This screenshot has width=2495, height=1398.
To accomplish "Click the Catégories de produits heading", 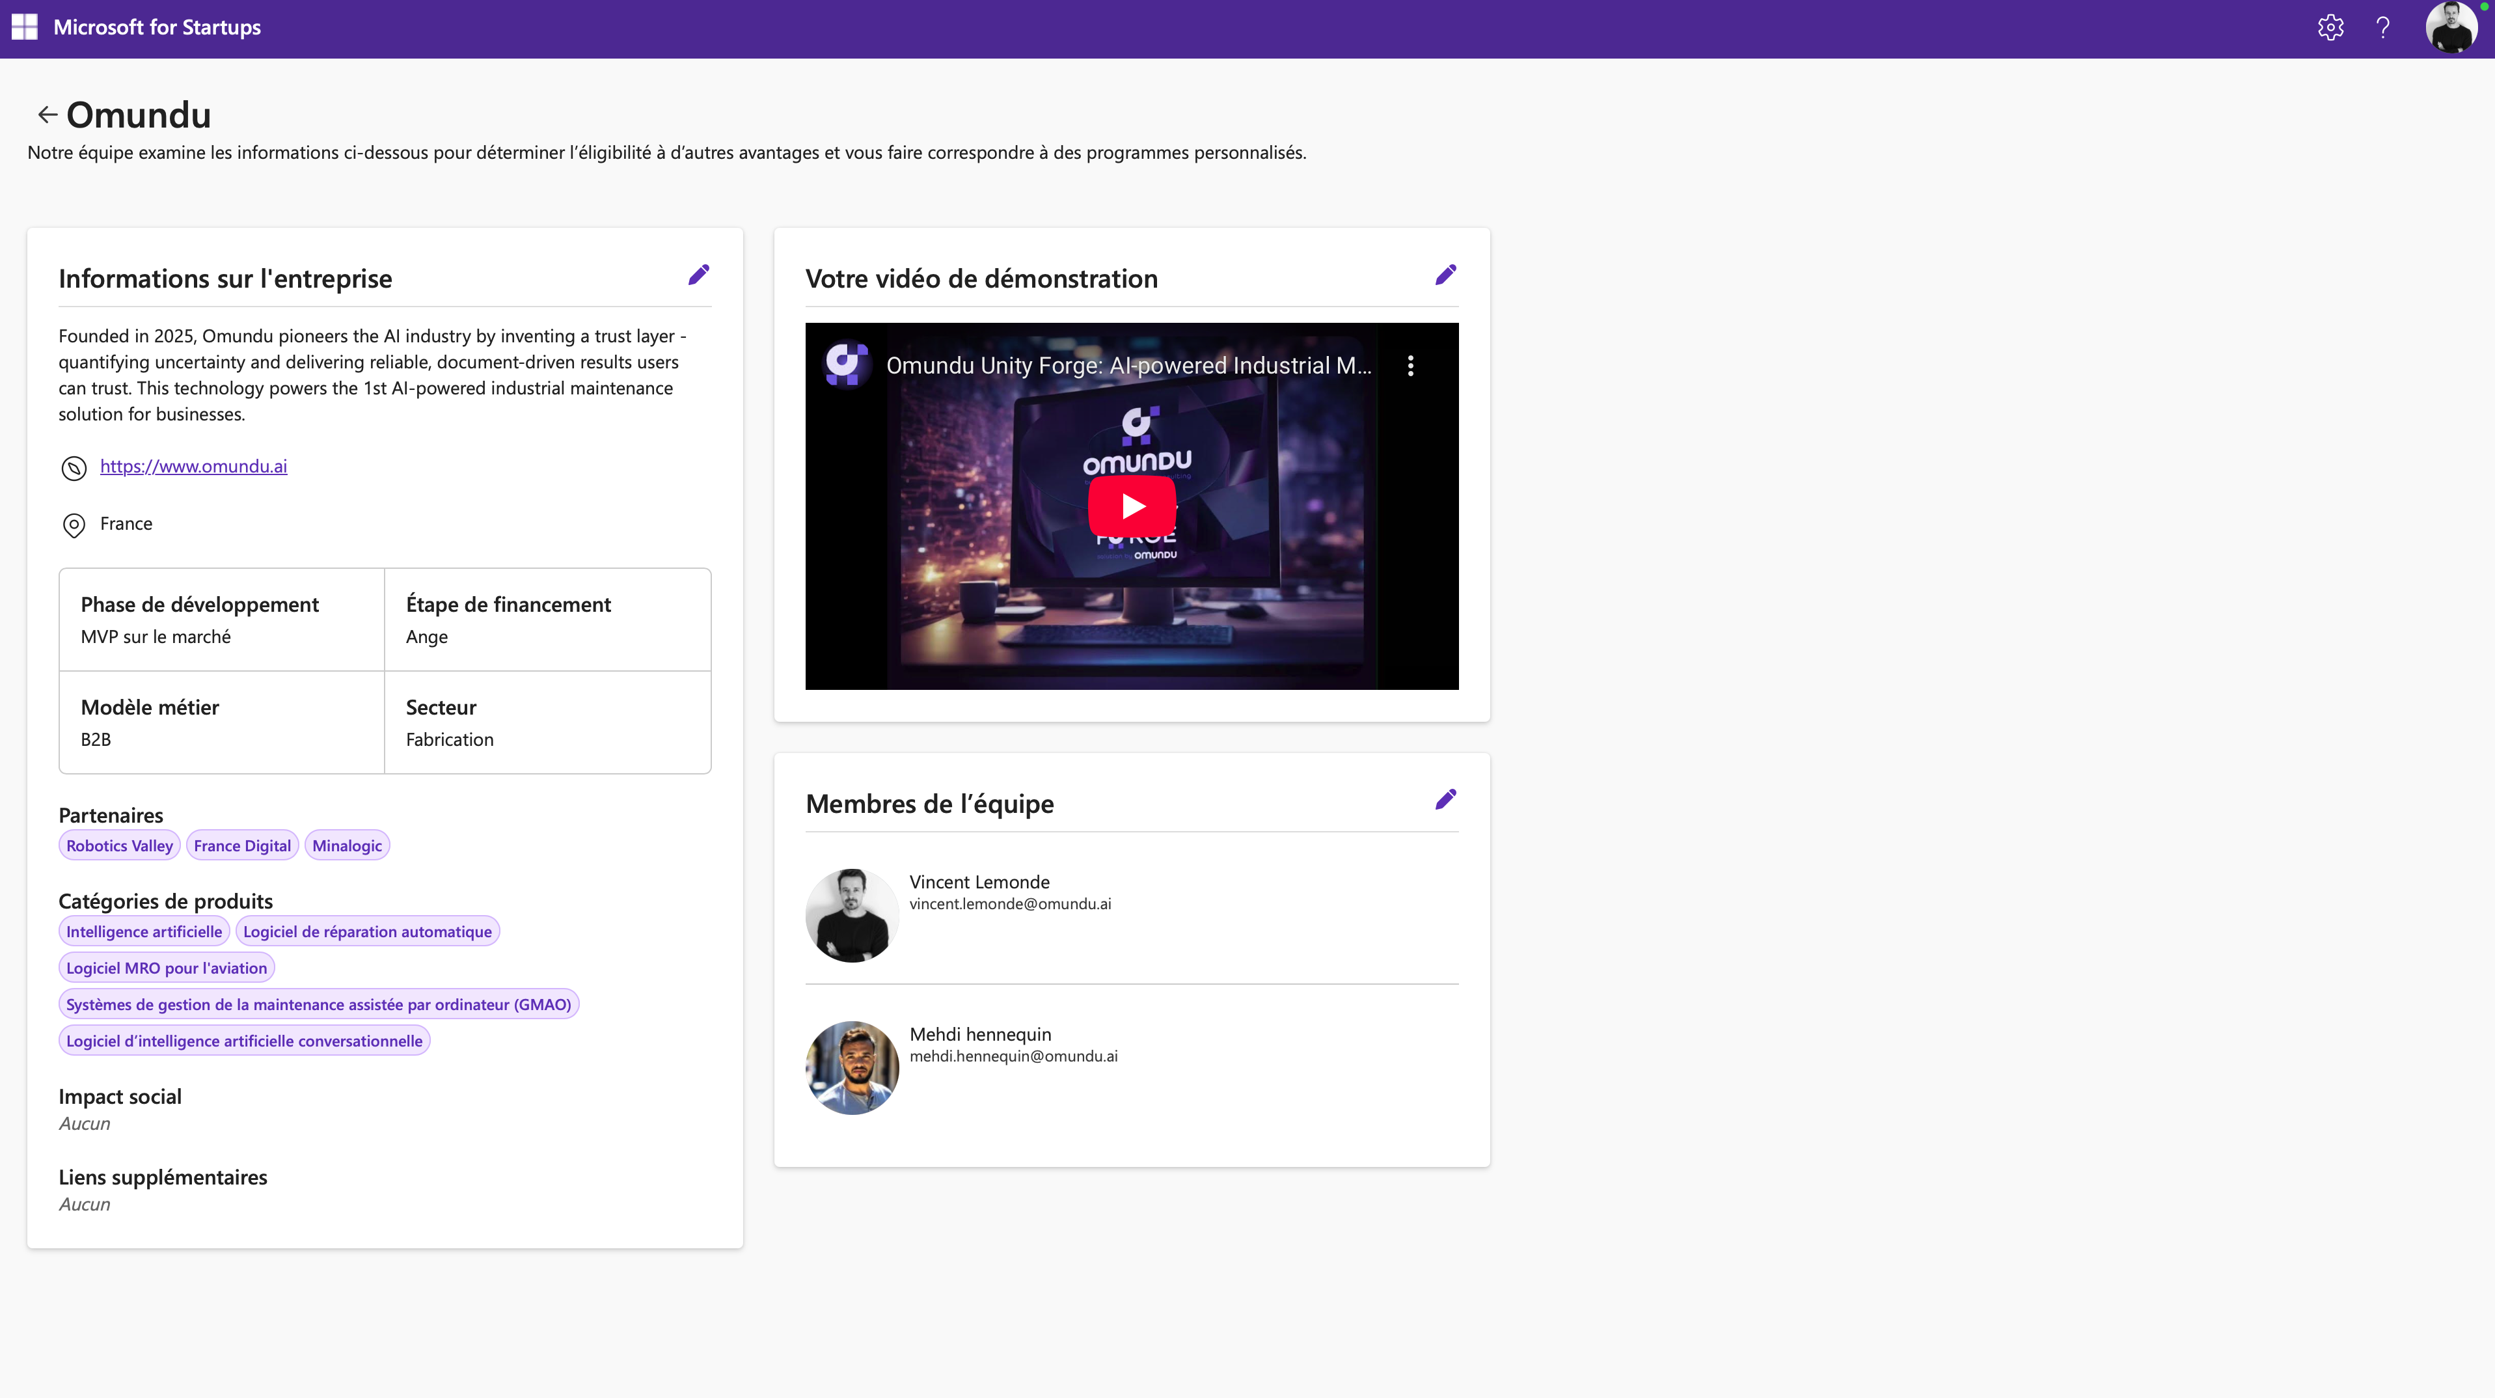I will coord(166,901).
